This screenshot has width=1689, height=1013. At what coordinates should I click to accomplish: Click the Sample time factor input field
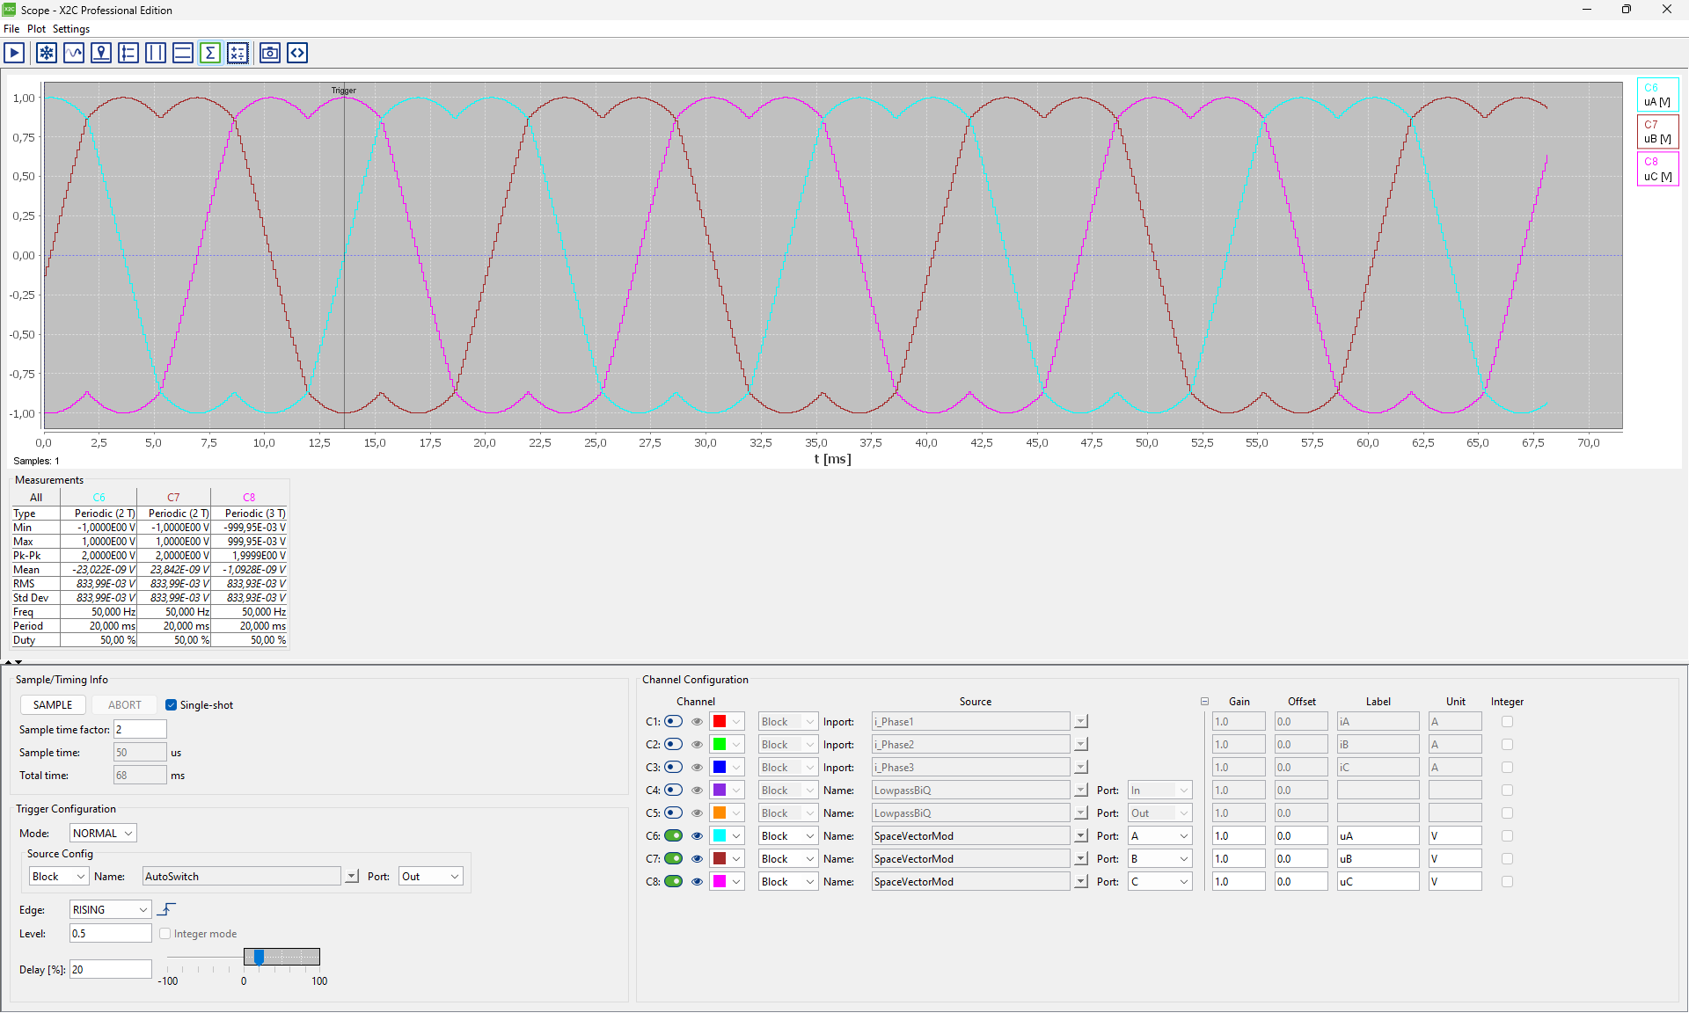(140, 729)
